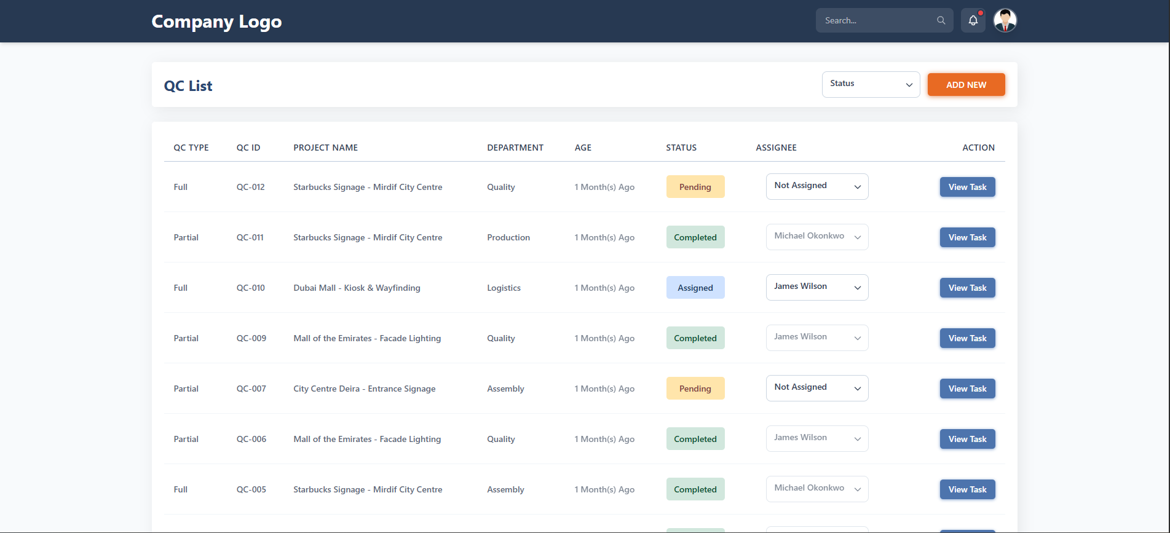The width and height of the screenshot is (1170, 533).
Task: View Task for QC-010
Action: click(967, 288)
